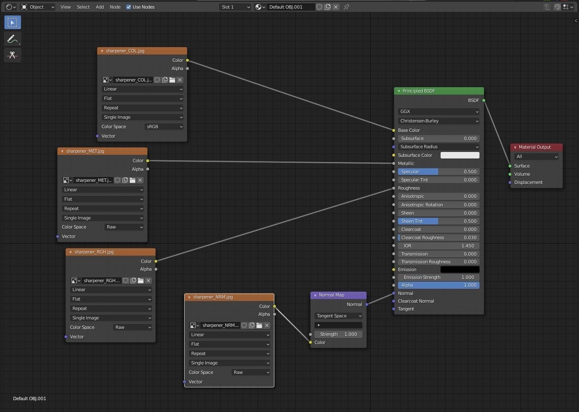579x412 pixels.
Task: Open image file in sharpener_MET node
Action: 133,180
